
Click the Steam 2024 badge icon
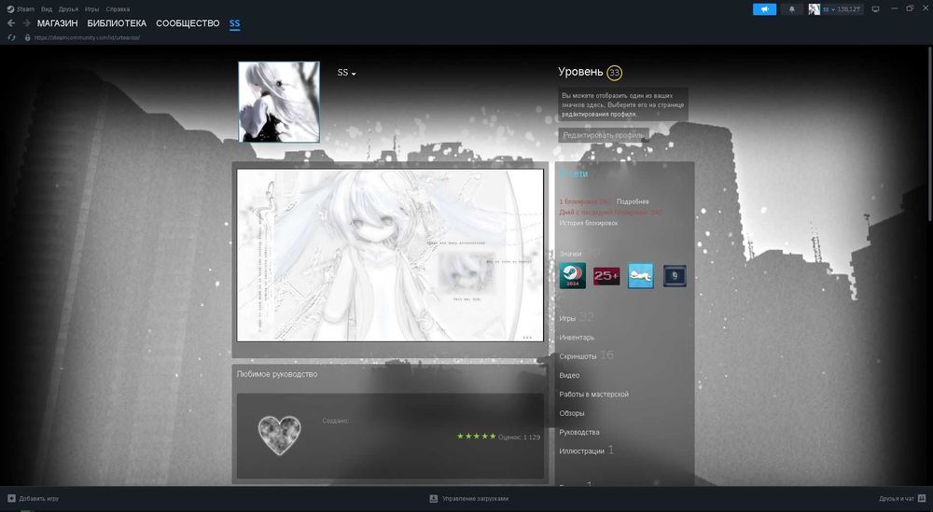(x=573, y=276)
